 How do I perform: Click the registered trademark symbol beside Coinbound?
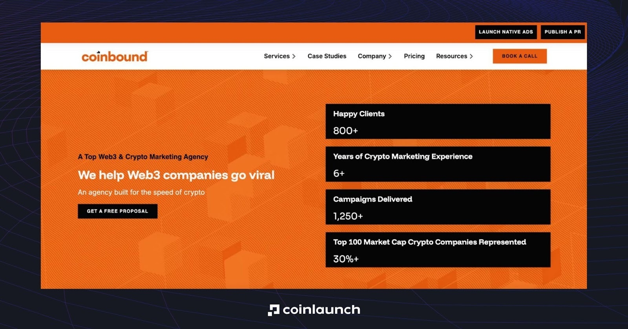[x=147, y=51]
